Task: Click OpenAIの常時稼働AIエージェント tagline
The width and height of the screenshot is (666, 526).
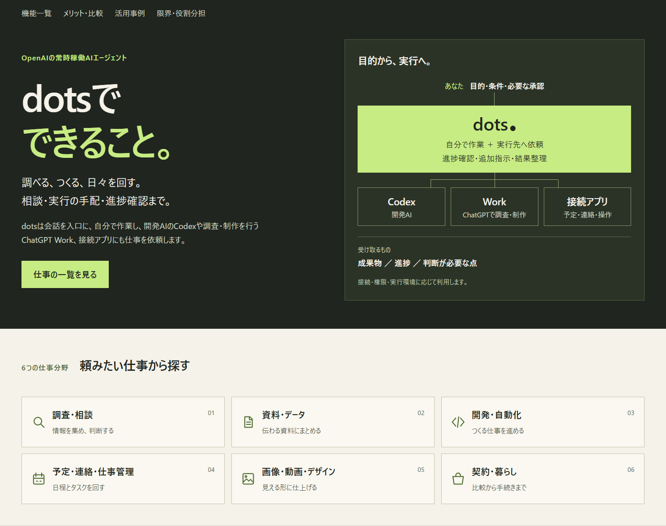Action: pos(74,58)
